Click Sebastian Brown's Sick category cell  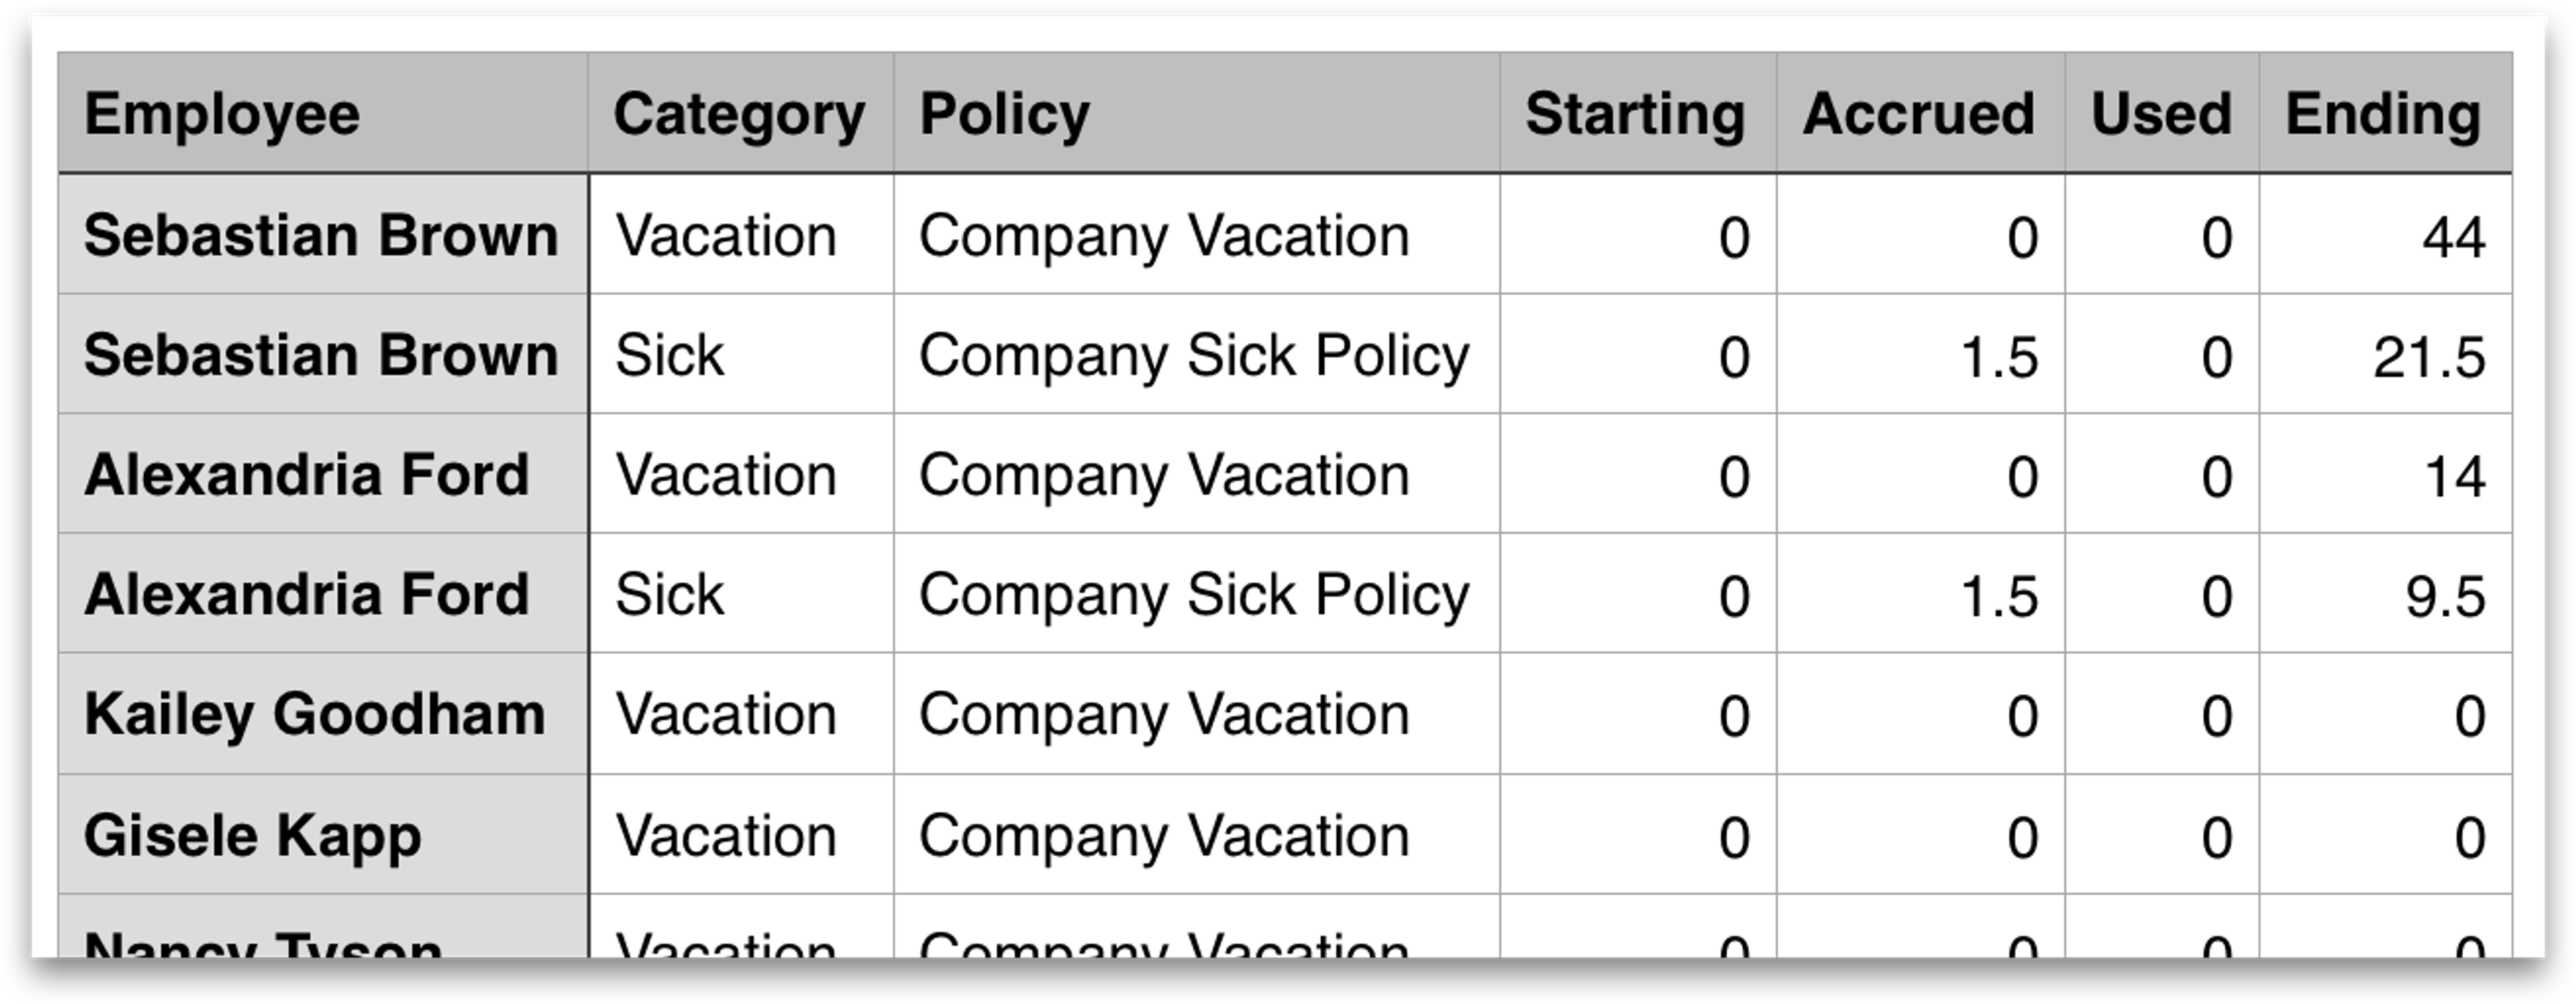click(741, 354)
